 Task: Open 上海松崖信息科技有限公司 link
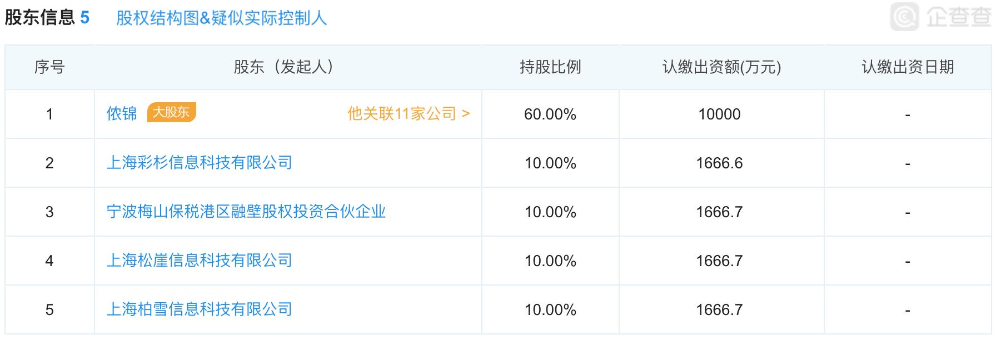tap(200, 261)
